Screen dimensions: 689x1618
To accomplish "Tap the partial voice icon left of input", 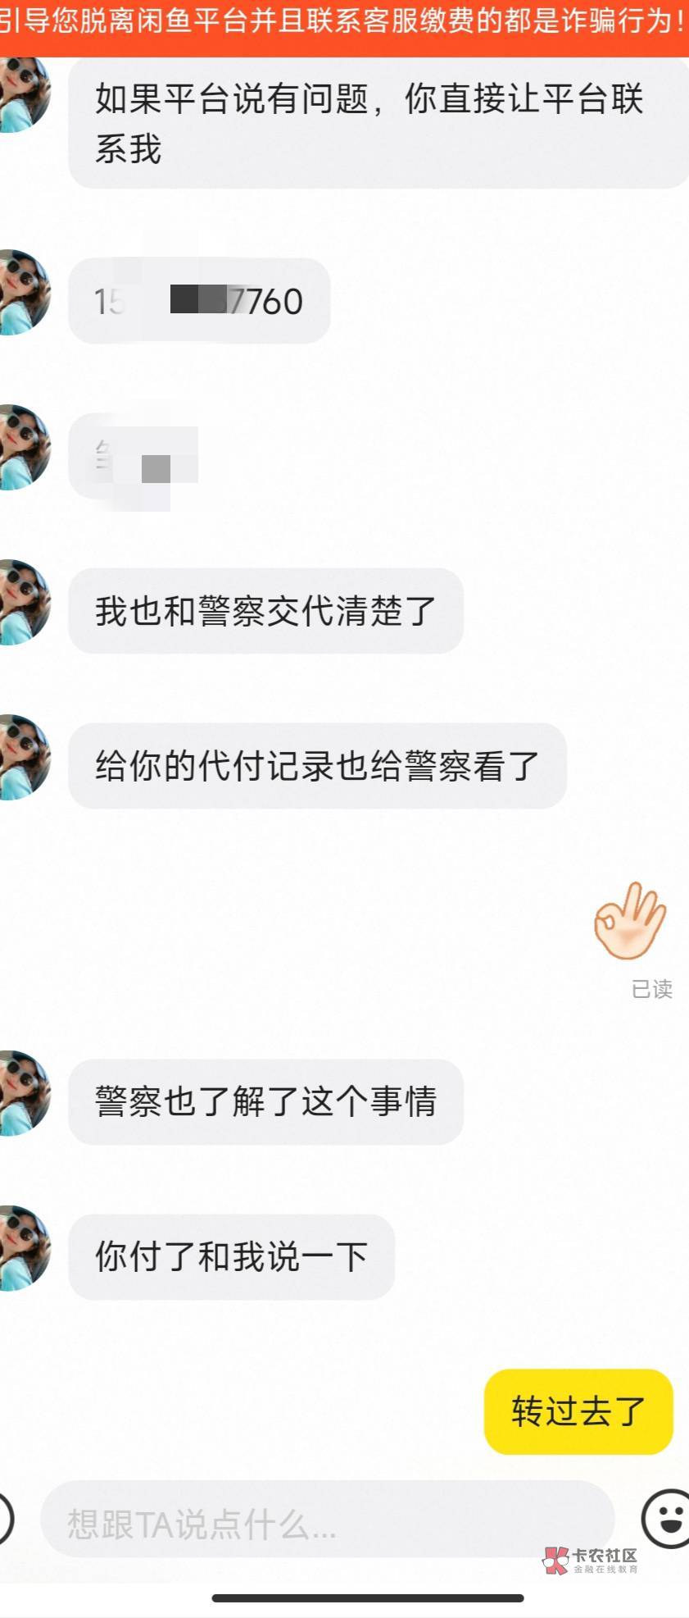I will tap(5, 1518).
